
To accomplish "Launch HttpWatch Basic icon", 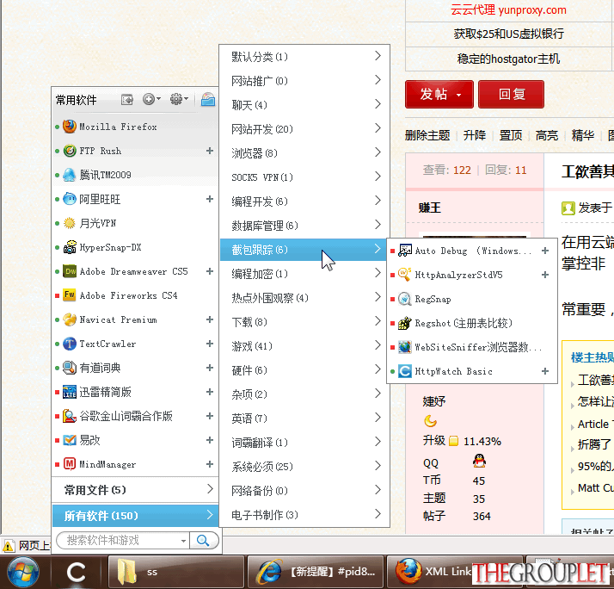I will click(x=404, y=371).
